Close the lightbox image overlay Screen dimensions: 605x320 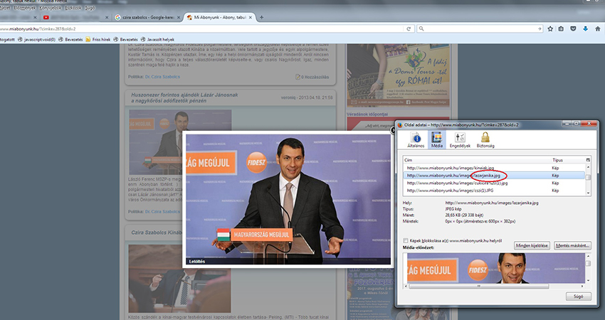point(393,131)
